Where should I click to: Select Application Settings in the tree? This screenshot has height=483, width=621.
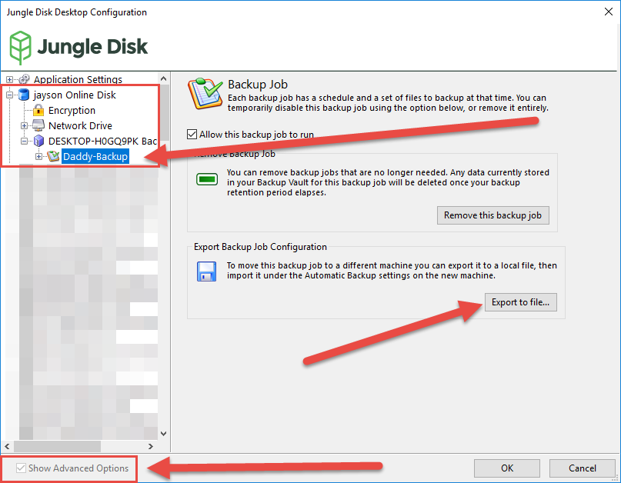(78, 79)
